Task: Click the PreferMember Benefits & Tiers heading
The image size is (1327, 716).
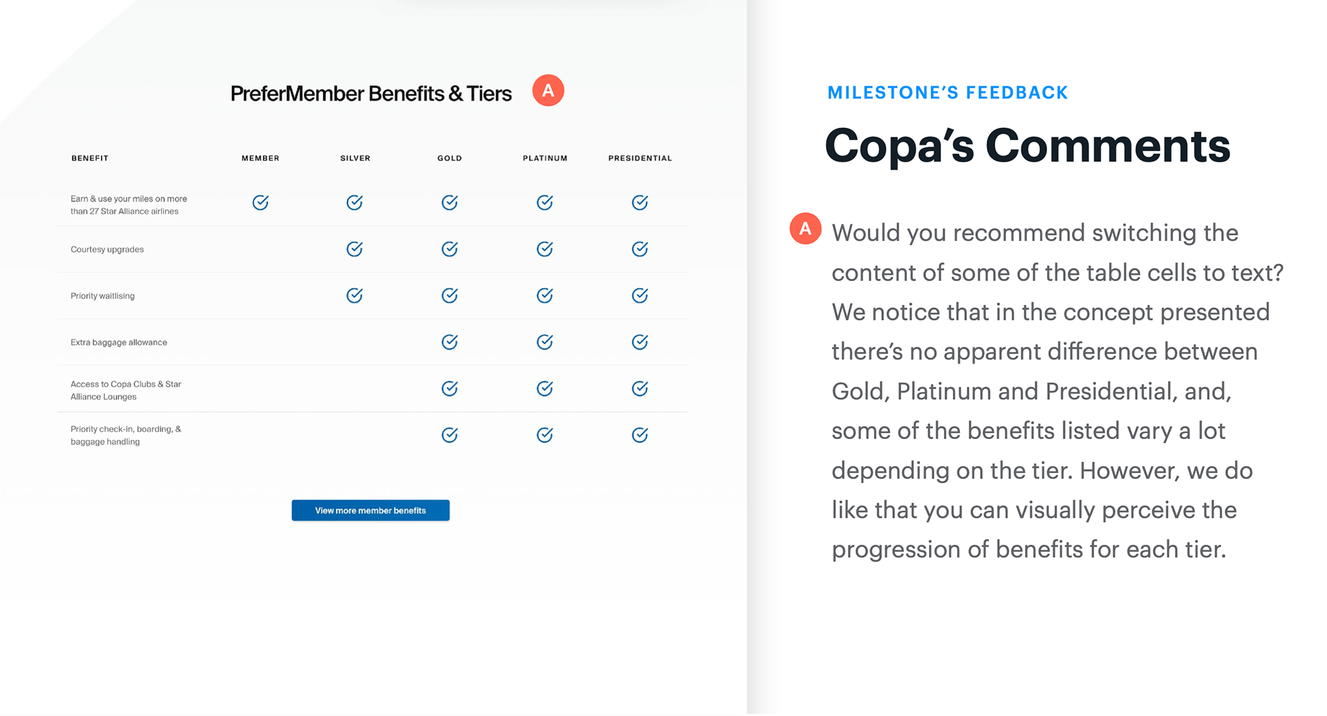Action: (371, 93)
